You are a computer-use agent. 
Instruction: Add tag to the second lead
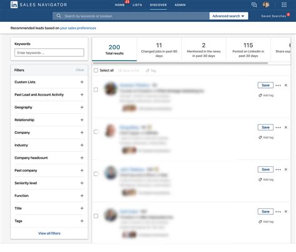pyautogui.click(x=266, y=138)
